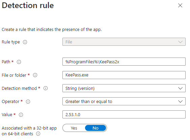Click the 32-bit app info icon
The image size is (190, 140).
click(38, 134)
